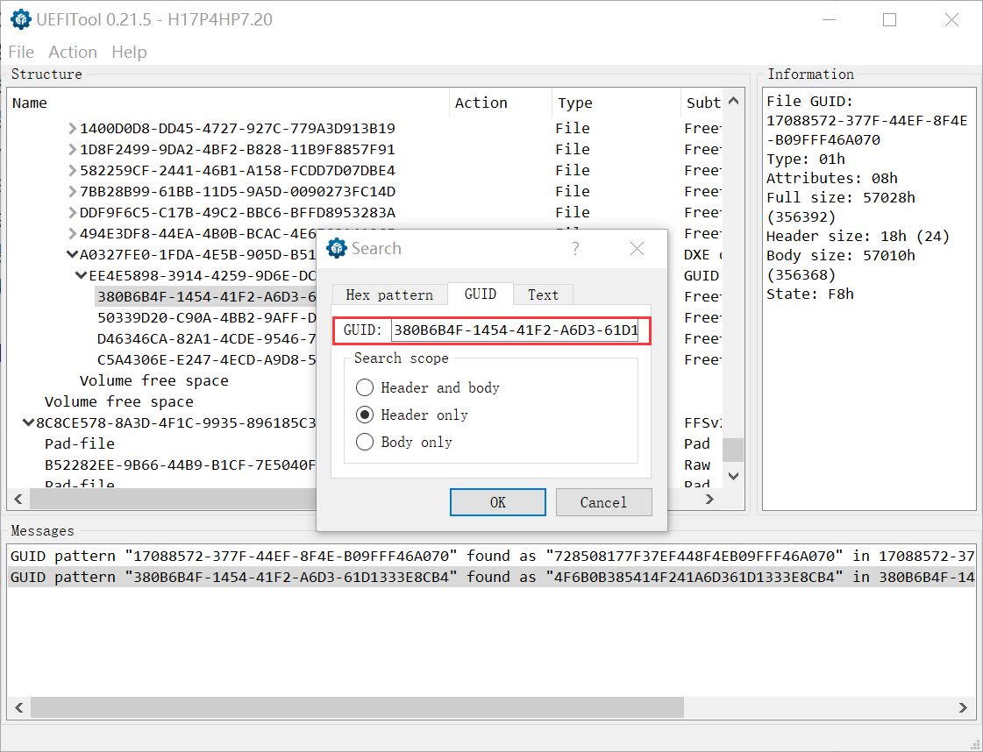This screenshot has width=983, height=752.
Task: Select the 17088572-377F GUID pattern message
Action: coord(492,556)
